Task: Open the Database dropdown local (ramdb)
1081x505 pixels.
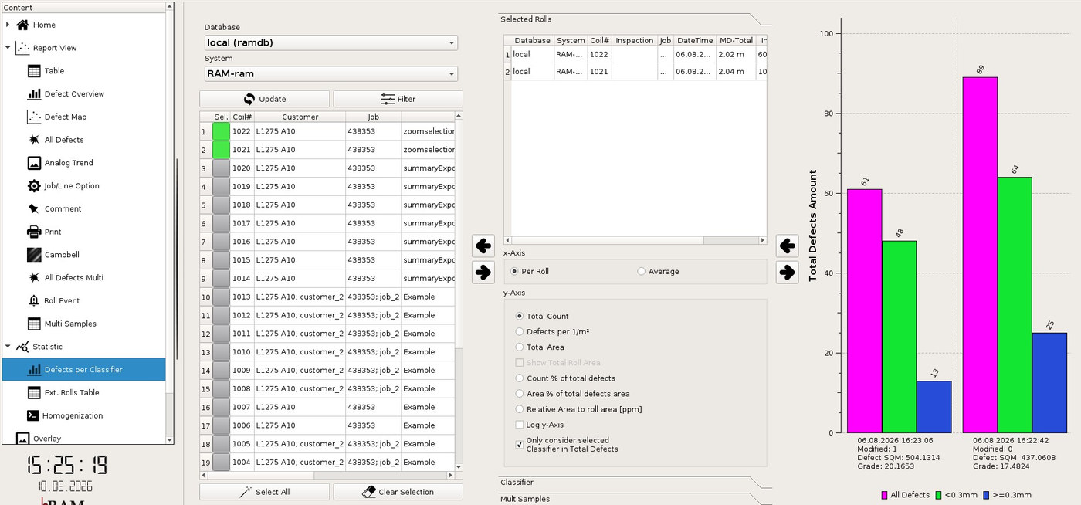Action: (331, 42)
